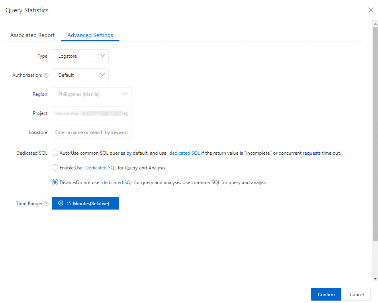Open Dedicated SQL link in Enable option
Viewport: 378px width, 303px height.
[101, 168]
